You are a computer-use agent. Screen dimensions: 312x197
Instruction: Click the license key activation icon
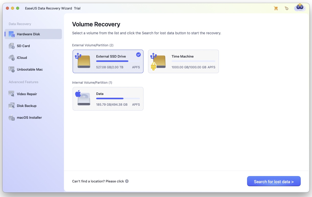tap(286, 8)
